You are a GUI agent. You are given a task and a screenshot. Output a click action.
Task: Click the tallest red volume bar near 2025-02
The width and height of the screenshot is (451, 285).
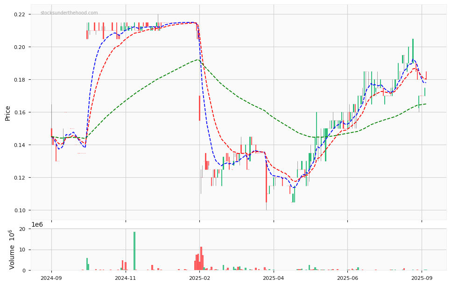(201, 258)
